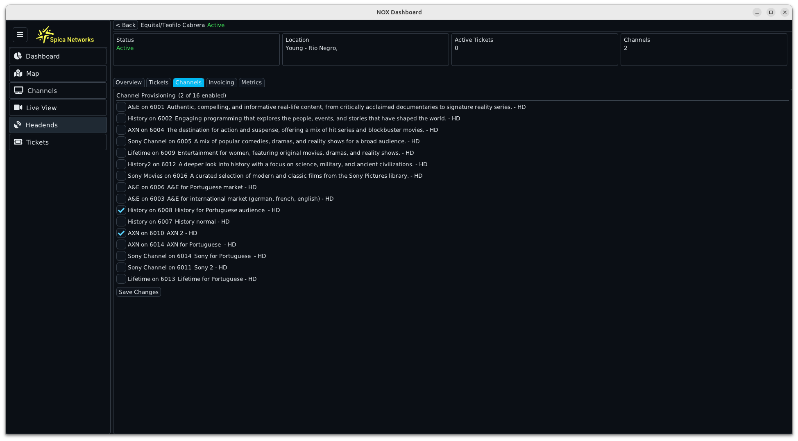Image resolution: width=798 pixels, height=441 pixels.
Task: Open the hamburger menu icon
Action: pos(20,35)
